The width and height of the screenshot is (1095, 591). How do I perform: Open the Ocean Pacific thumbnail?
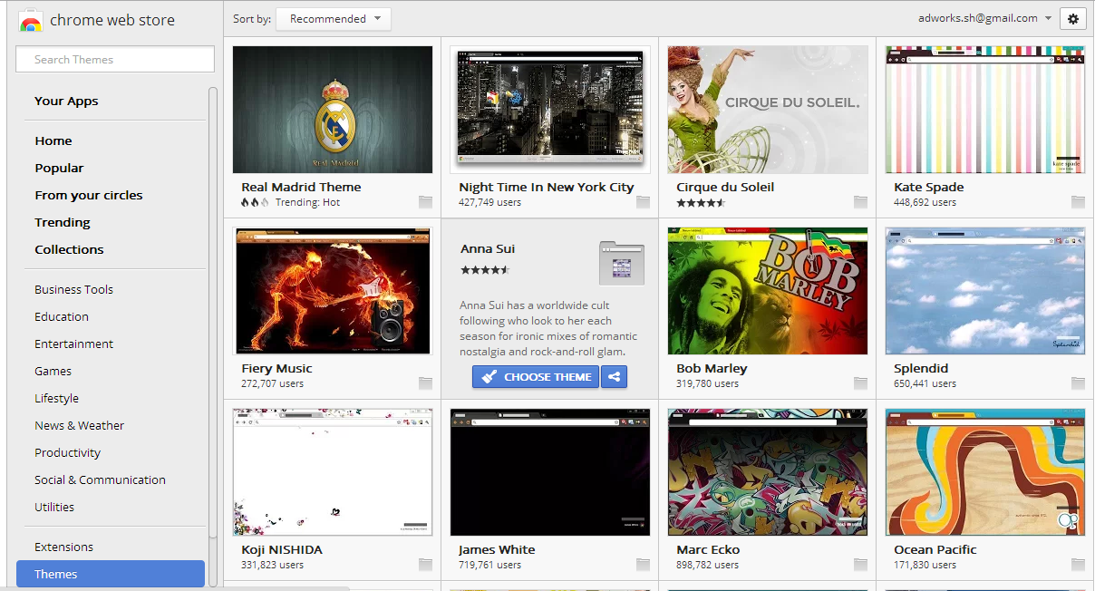click(x=985, y=472)
